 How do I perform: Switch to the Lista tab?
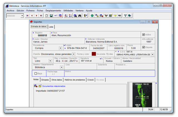51,27
